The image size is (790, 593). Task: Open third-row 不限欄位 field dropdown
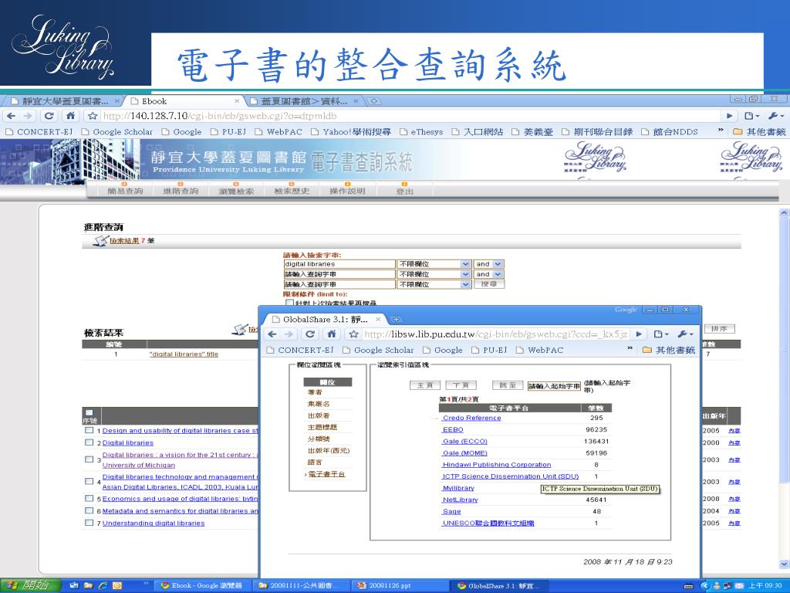pyautogui.click(x=434, y=284)
